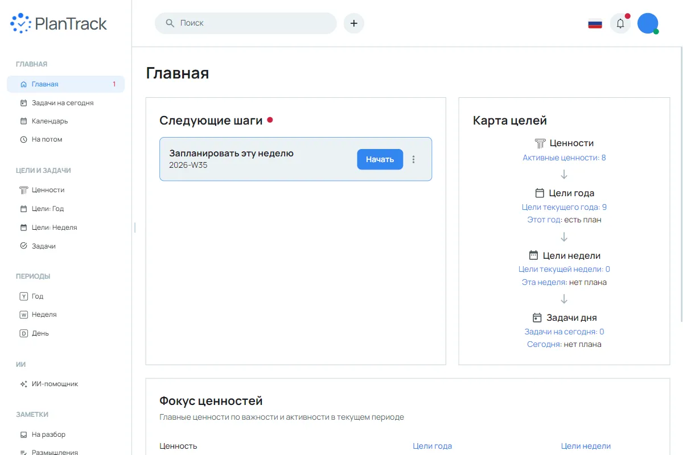
Task: Open the notifications bell
Action: pyautogui.click(x=620, y=23)
